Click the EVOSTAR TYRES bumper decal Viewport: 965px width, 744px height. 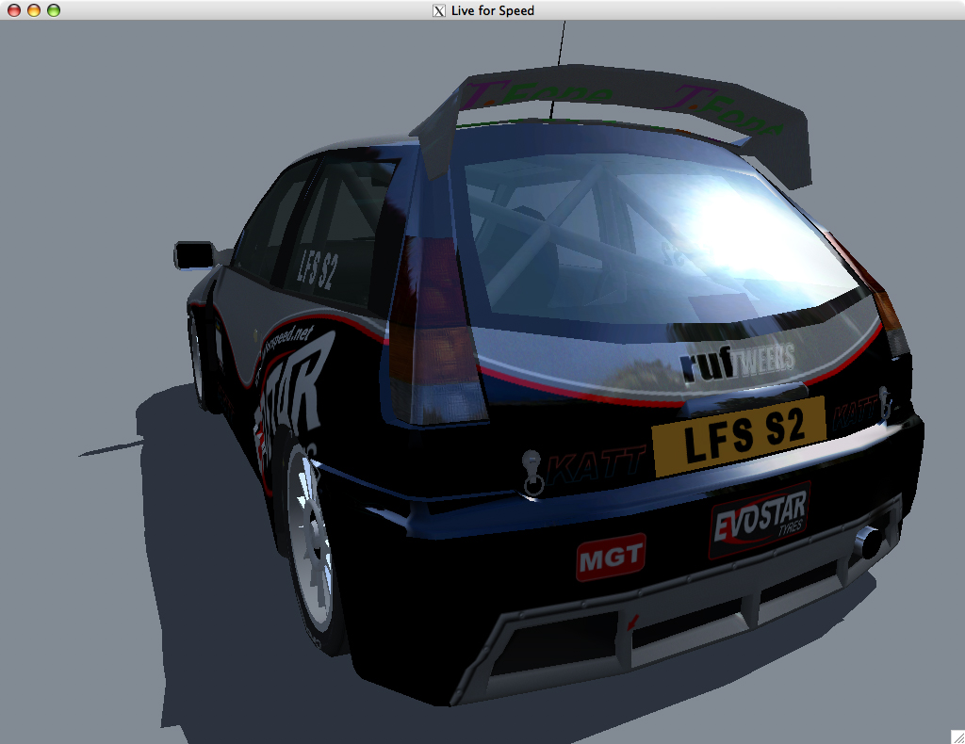(x=759, y=520)
